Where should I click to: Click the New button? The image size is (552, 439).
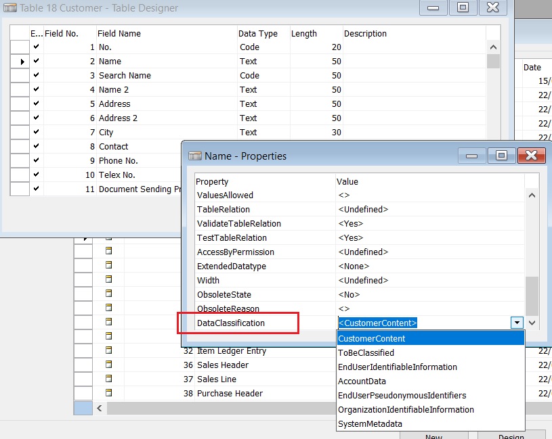pos(434,436)
